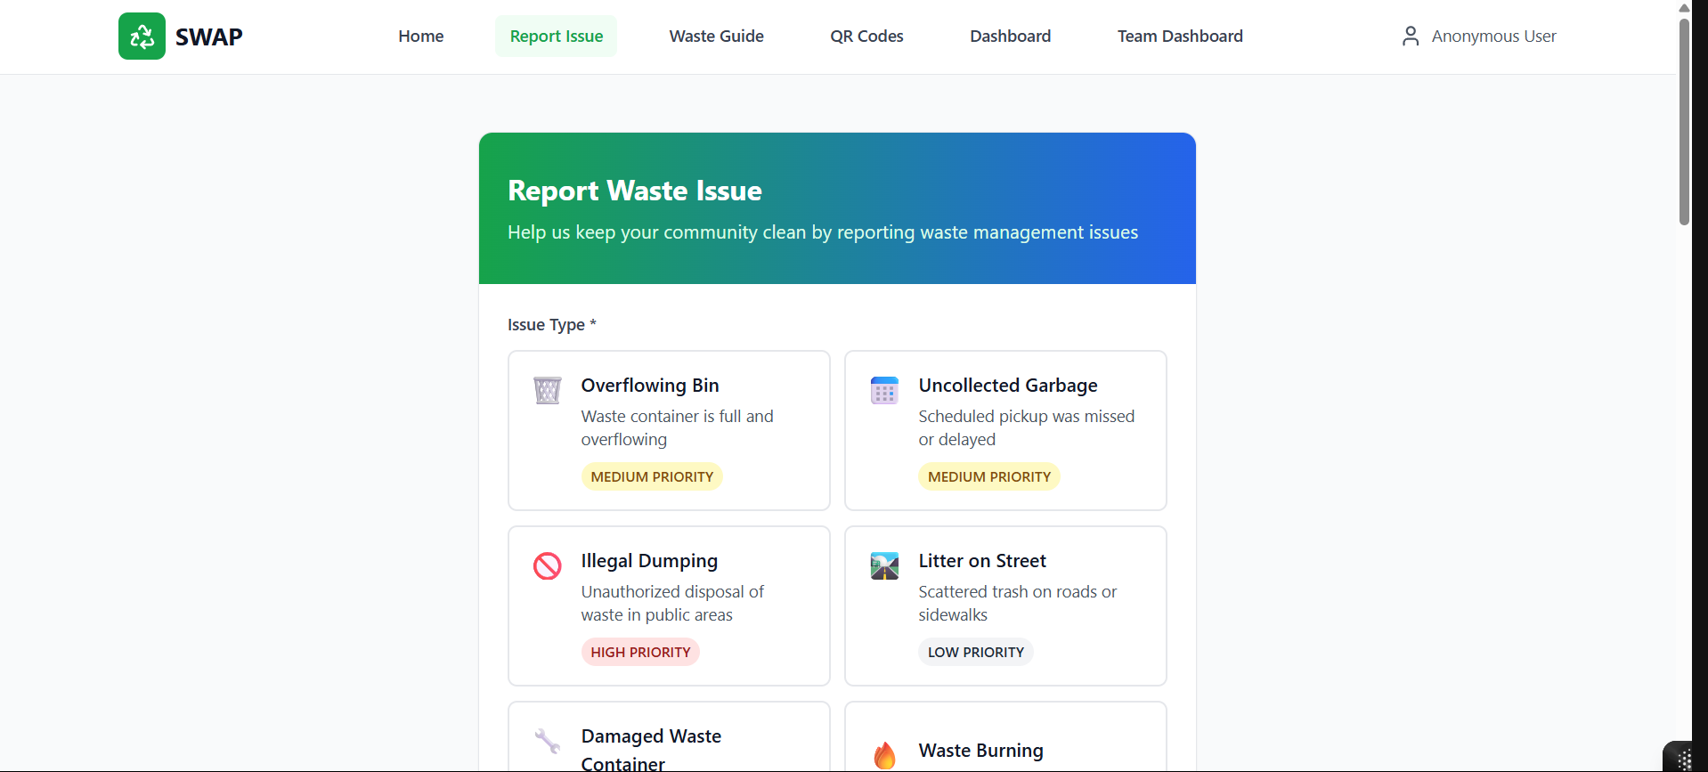
Task: Click the 'Report Waste Issue' heading
Action: pos(635,191)
